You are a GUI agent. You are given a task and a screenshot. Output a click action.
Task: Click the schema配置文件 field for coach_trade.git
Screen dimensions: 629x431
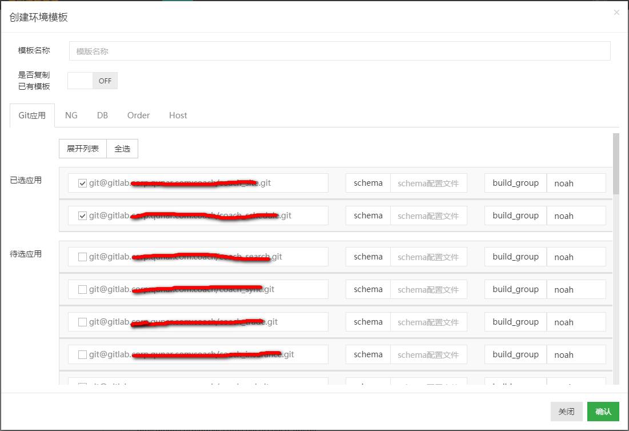428,322
